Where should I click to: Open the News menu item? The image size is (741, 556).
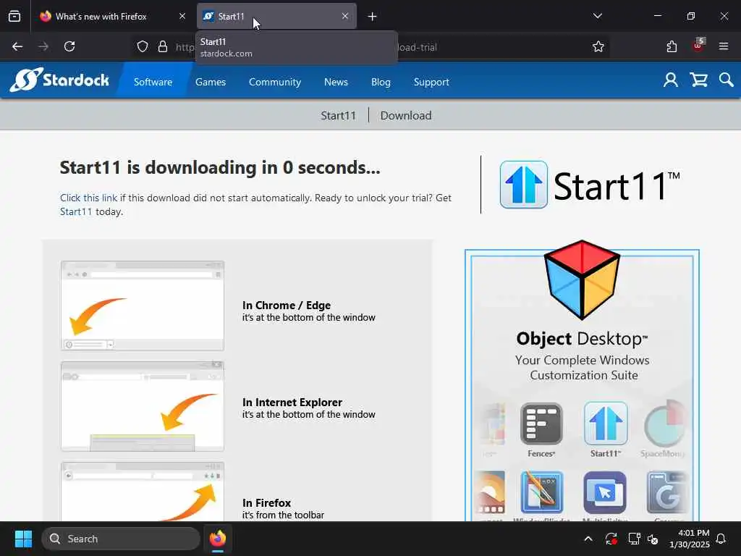coord(336,82)
